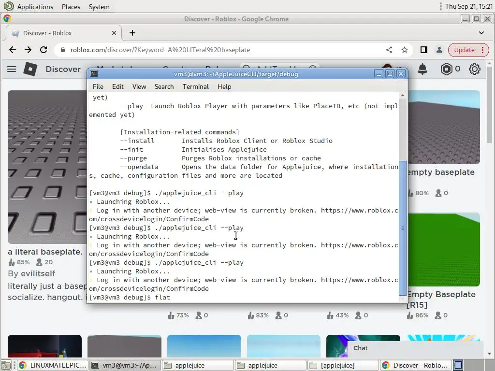
Task: Open Roblox hamburger navigation menu
Action: [12, 69]
